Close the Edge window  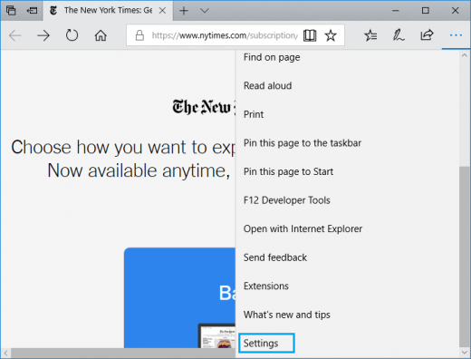coord(455,11)
